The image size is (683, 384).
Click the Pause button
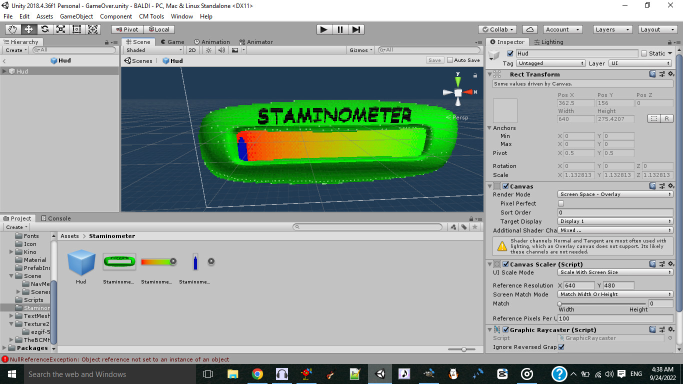coord(340,29)
